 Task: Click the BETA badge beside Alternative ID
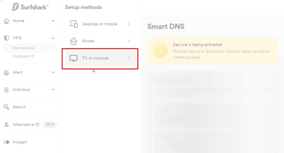tap(50, 125)
